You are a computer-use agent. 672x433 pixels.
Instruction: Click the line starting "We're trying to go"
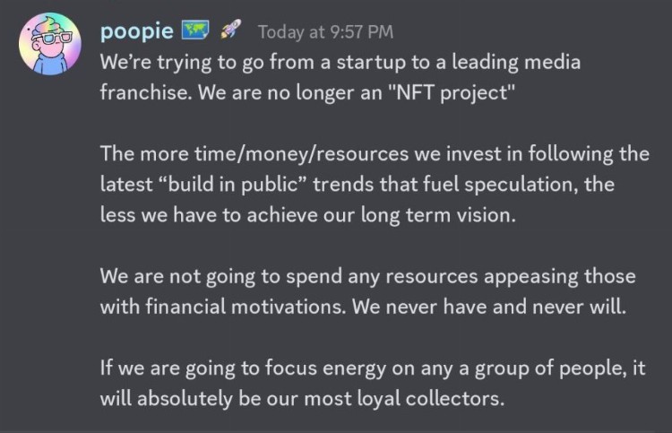coord(340,64)
